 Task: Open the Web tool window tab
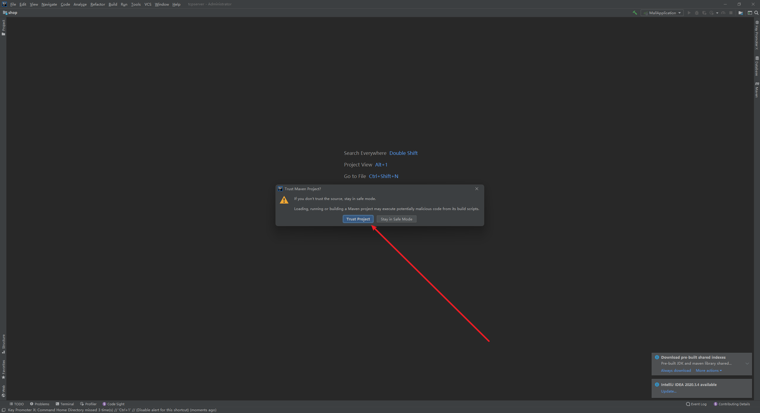coord(4,391)
